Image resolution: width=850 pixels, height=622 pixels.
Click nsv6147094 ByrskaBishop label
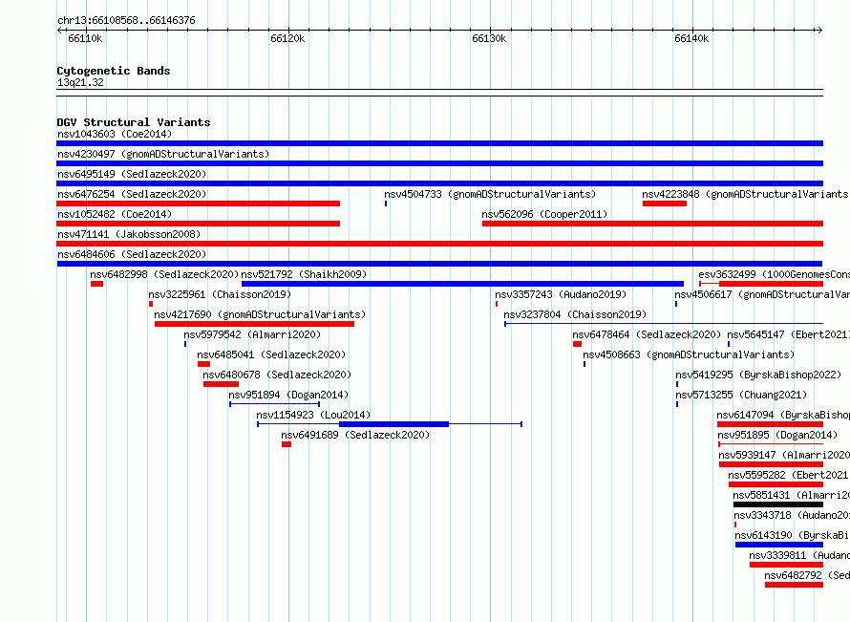783,415
